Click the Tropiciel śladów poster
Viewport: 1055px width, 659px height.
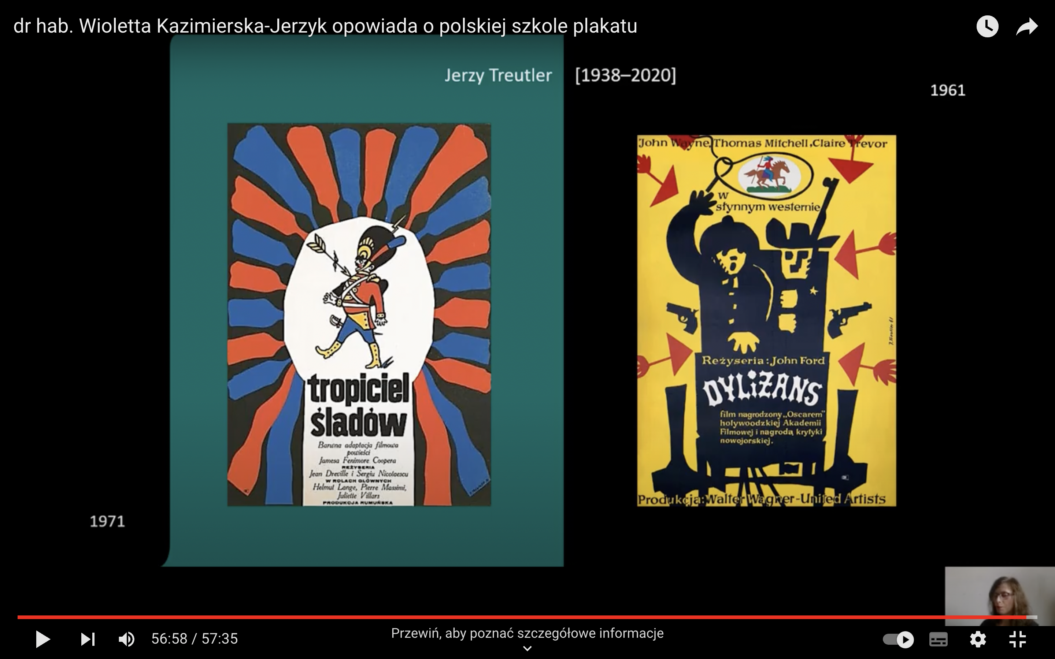(x=359, y=315)
